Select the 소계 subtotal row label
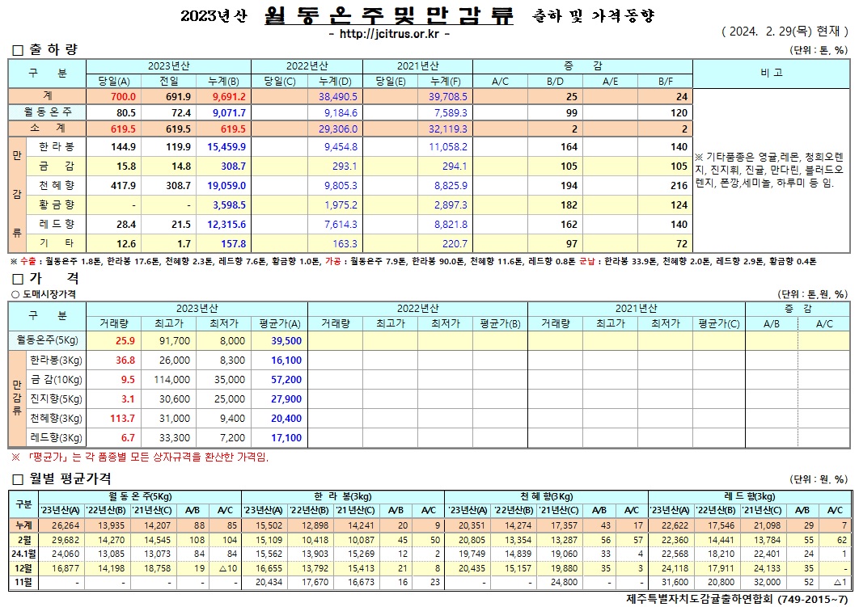Image resolution: width=859 pixels, height=607 pixels. pyautogui.click(x=48, y=129)
